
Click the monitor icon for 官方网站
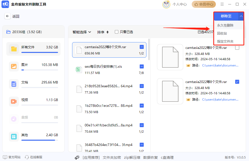[x=5, y=157]
